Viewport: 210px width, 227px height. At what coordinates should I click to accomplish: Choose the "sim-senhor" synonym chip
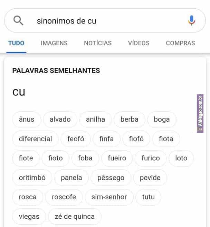point(109,197)
